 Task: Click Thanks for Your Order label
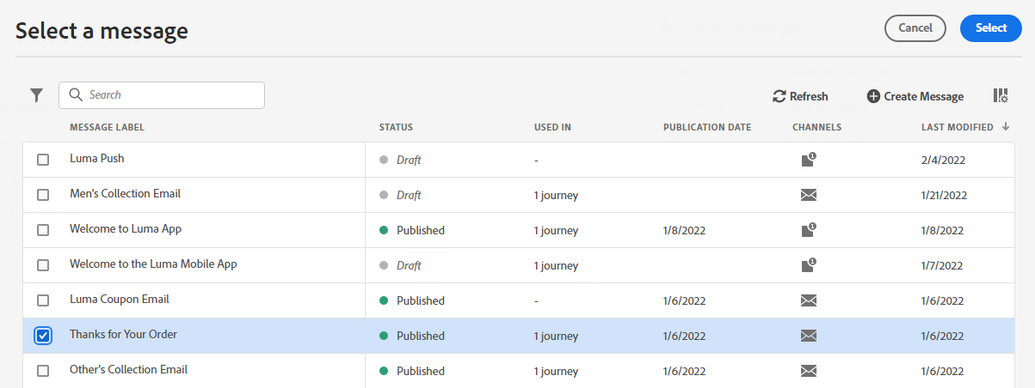(123, 335)
